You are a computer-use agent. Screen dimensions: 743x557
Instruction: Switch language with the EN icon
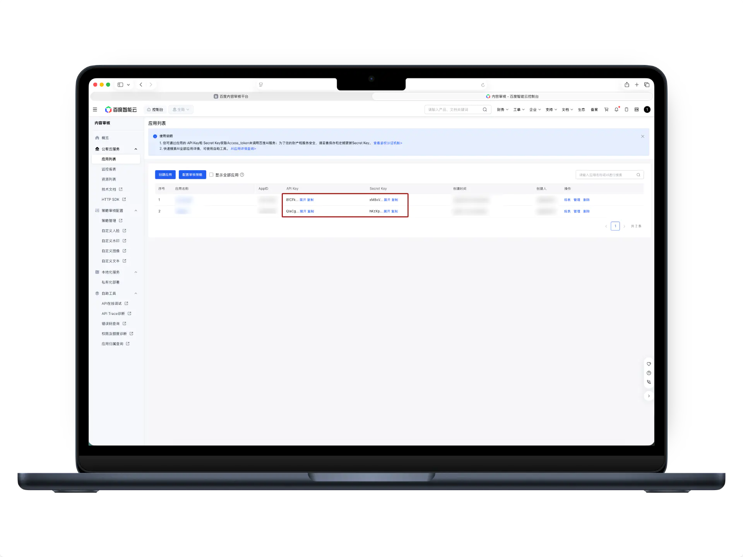click(637, 109)
